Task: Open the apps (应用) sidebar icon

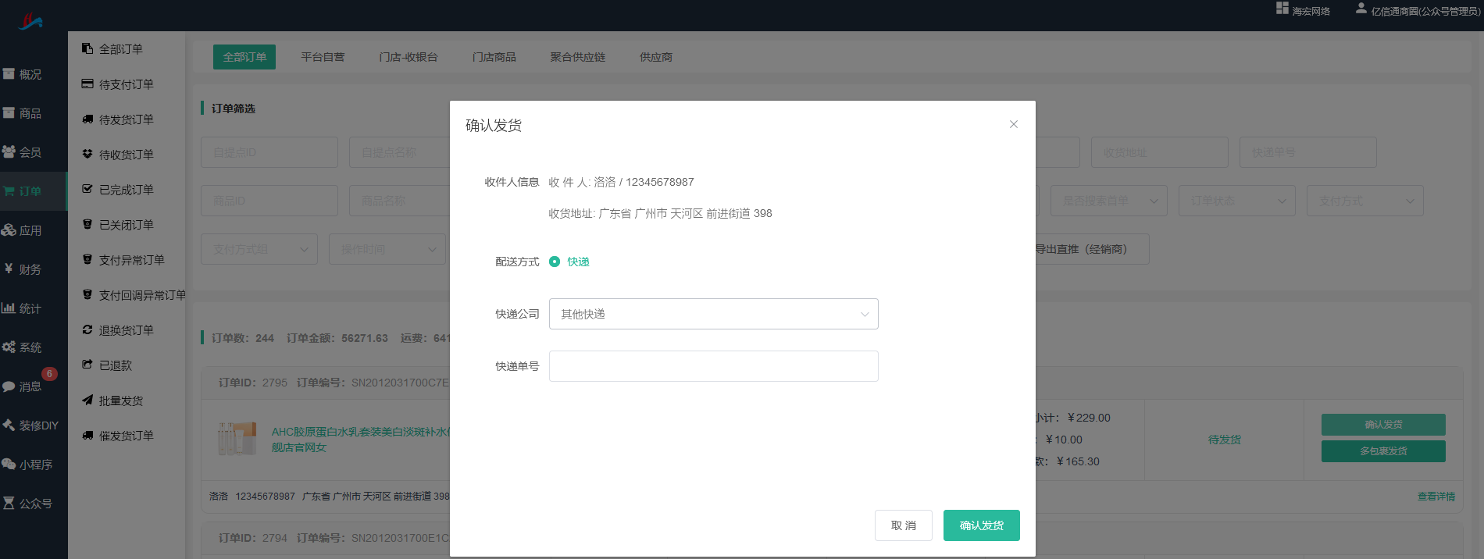Action: pyautogui.click(x=9, y=230)
